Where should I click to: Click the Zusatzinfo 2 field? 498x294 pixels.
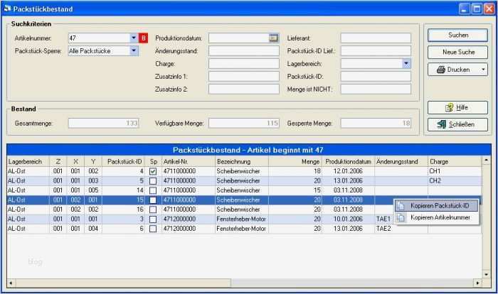point(243,89)
